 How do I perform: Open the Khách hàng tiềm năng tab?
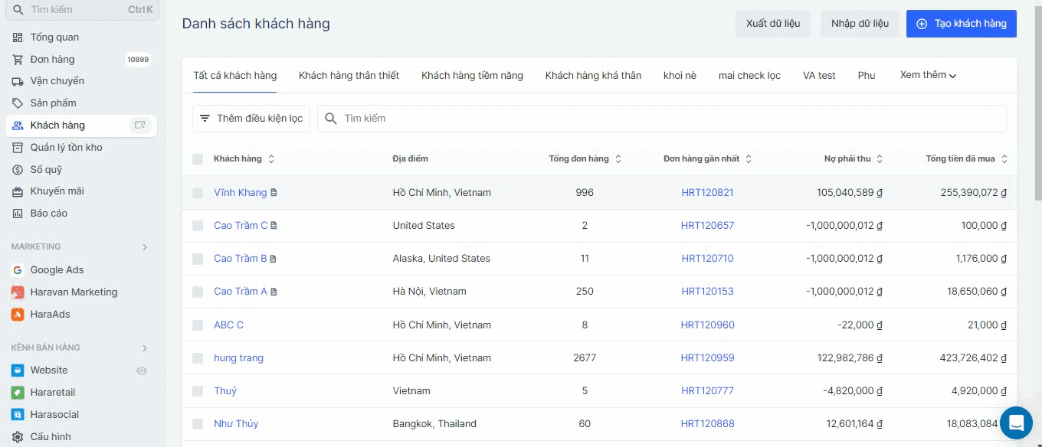(x=472, y=76)
